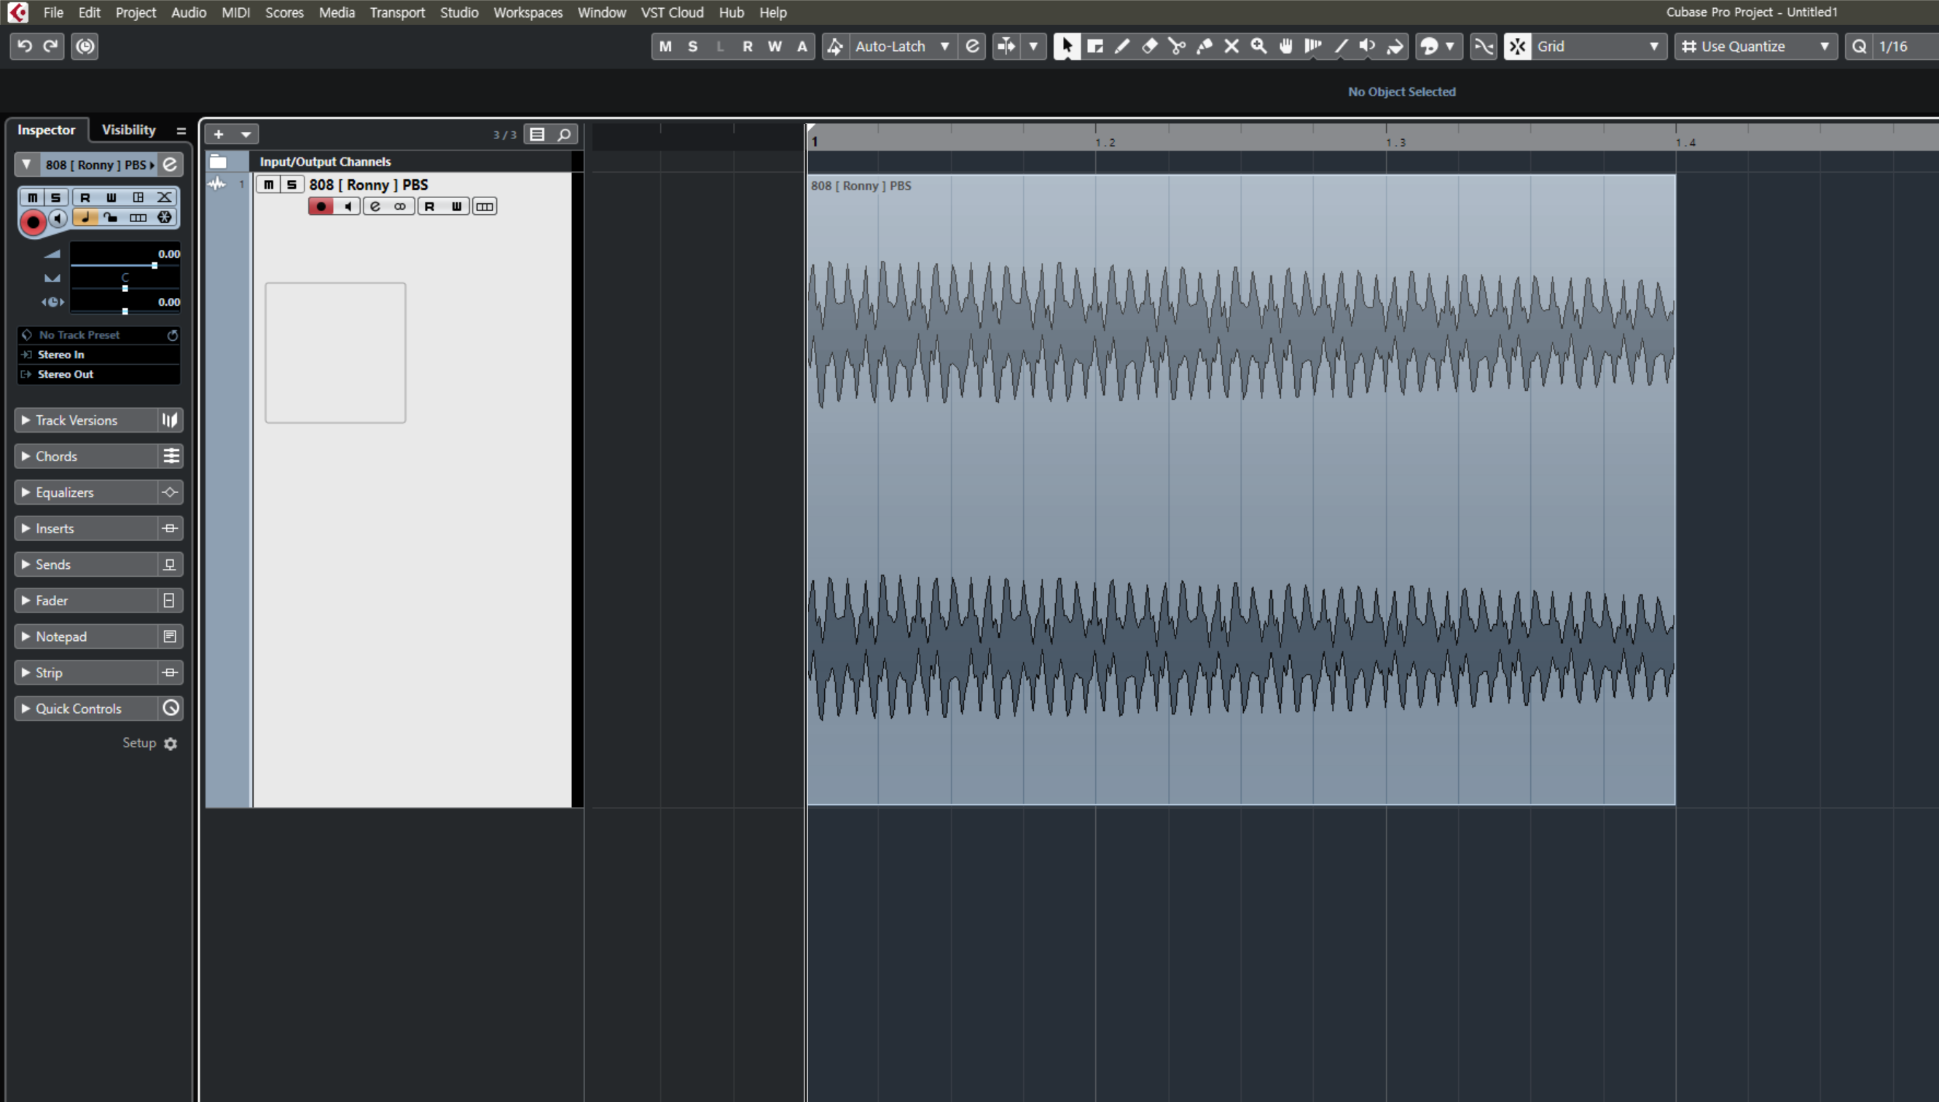The width and height of the screenshot is (1939, 1102).
Task: Click the Undo arrow icon
Action: 24,46
